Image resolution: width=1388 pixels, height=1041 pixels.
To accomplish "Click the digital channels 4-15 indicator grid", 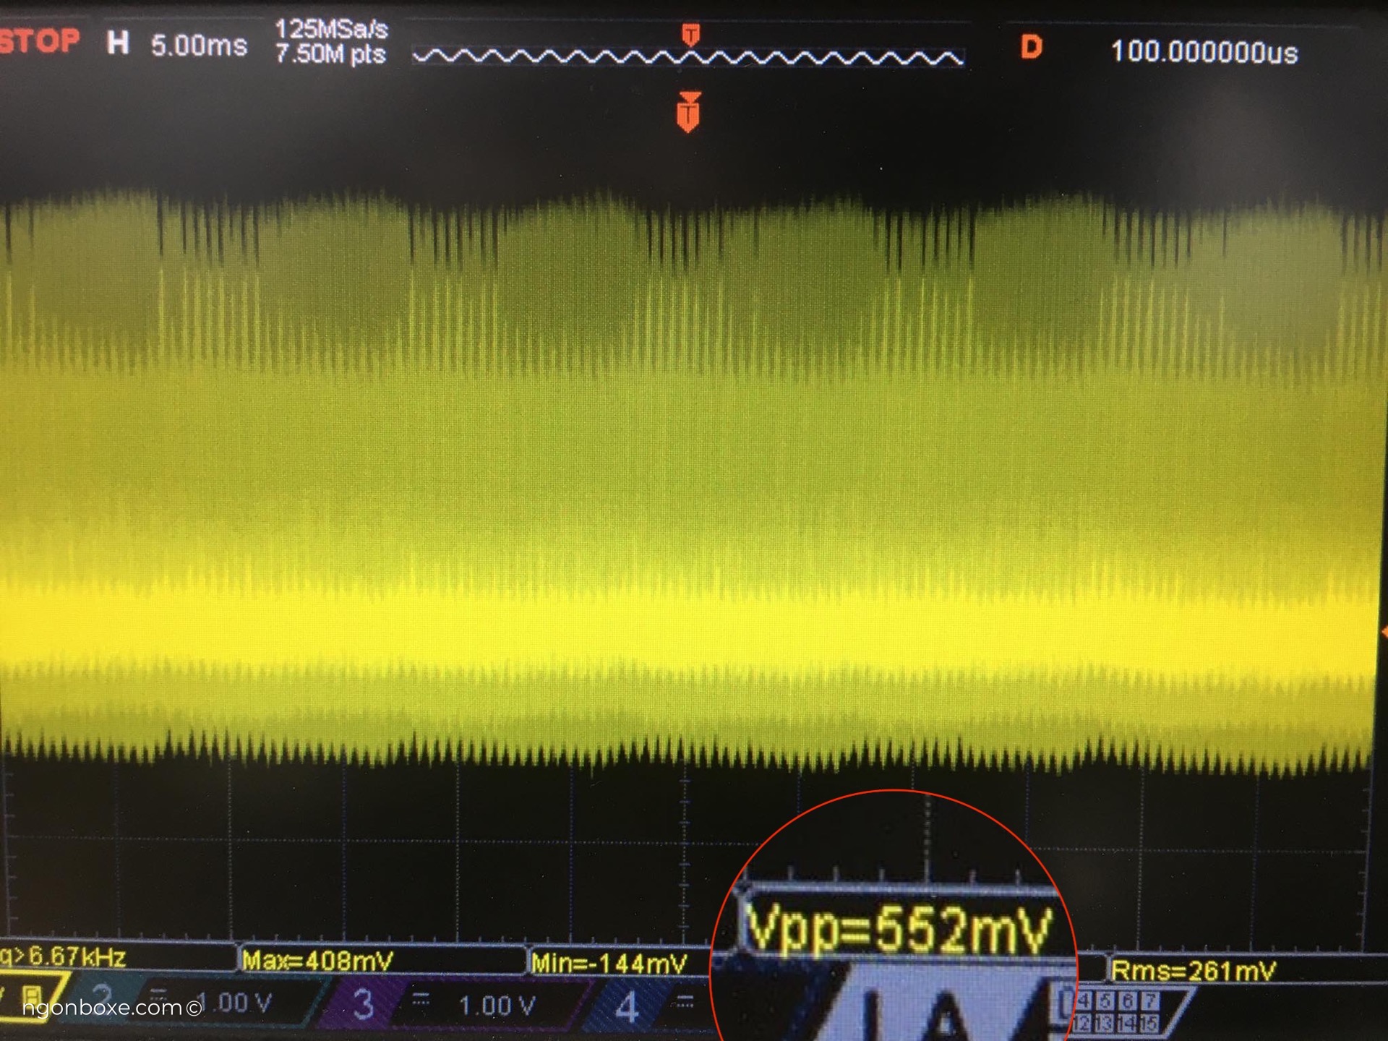I will click(x=1117, y=1012).
